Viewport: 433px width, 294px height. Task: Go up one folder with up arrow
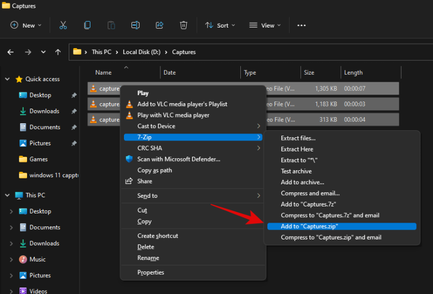click(58, 52)
